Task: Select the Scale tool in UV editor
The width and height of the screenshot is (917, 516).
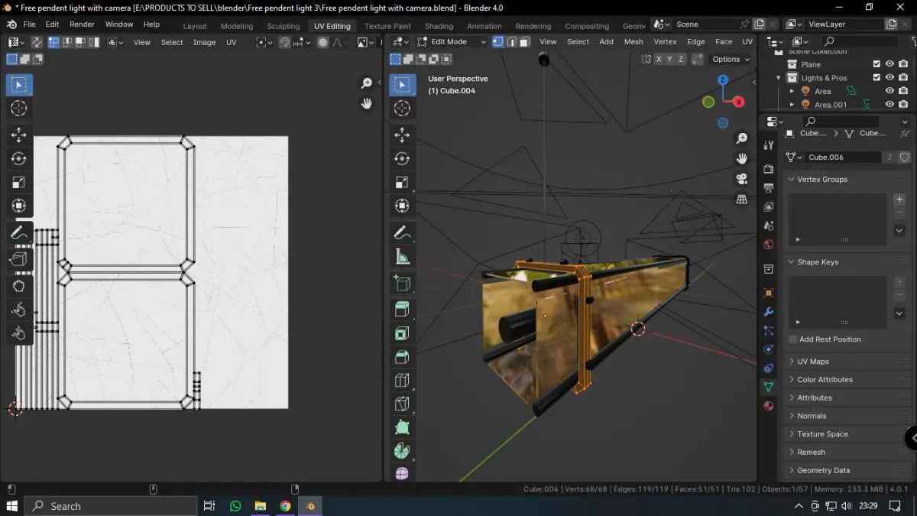Action: pos(19,182)
